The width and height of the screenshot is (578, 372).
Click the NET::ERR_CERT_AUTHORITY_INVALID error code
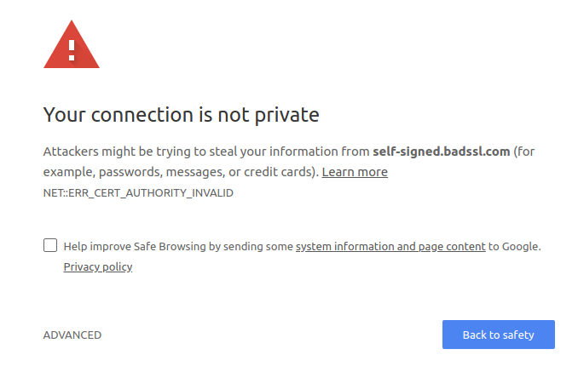[x=138, y=193]
